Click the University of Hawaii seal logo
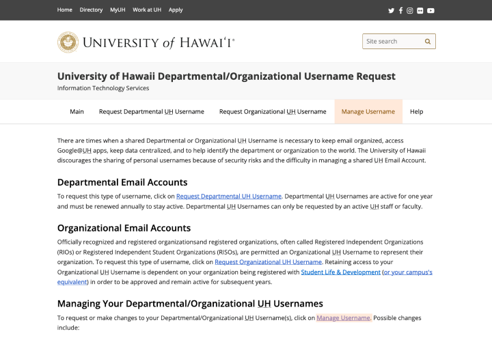Viewport: 492px width, 342px height. click(68, 42)
